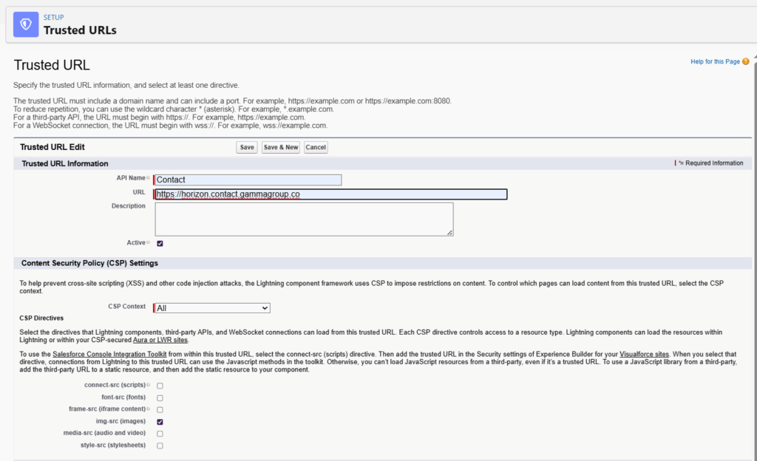Uncheck the img-src (images) directive
Screen dimensions: 757x461
[x=160, y=421]
